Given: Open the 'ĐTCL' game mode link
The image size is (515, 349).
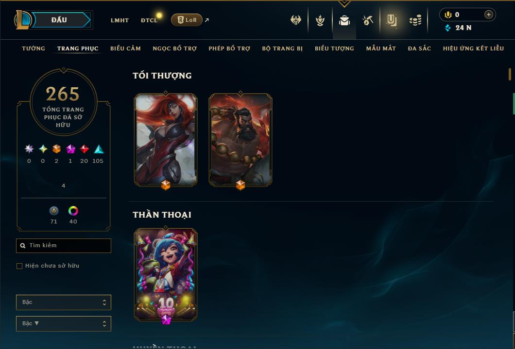Looking at the screenshot, I should pos(149,20).
